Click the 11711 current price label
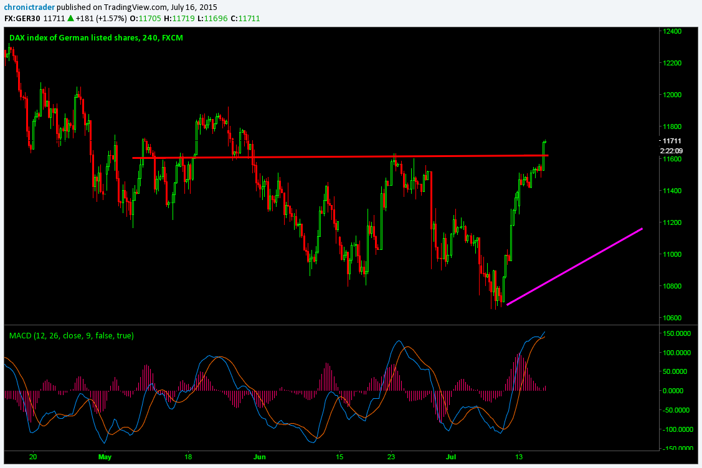The width and height of the screenshot is (702, 468). pos(671,141)
